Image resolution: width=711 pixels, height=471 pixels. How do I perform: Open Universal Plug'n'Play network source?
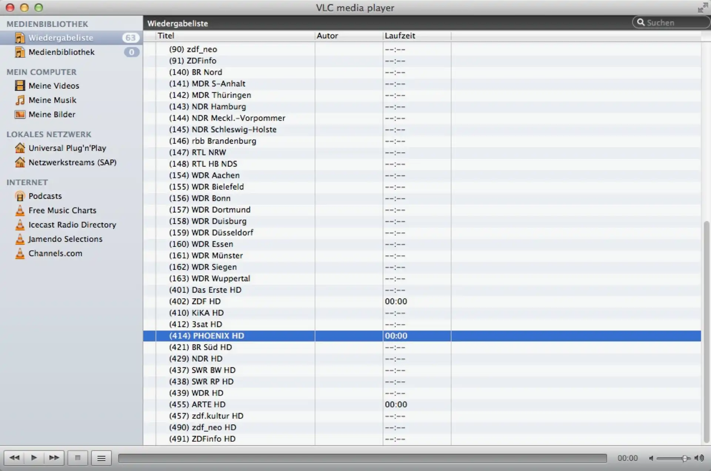tap(67, 148)
